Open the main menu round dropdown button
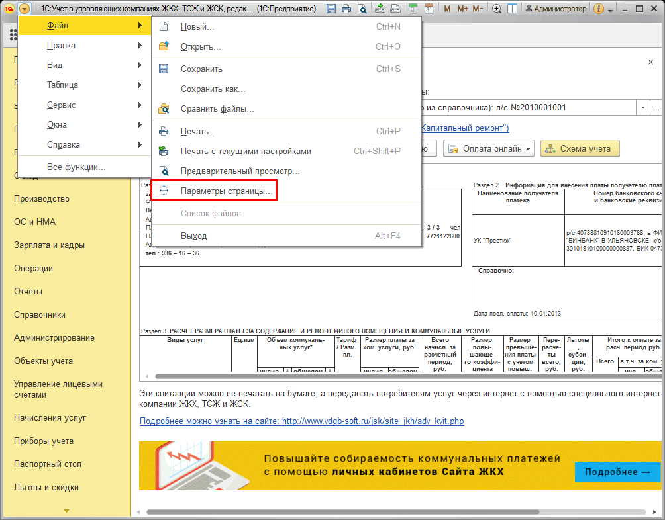The height and width of the screenshot is (520, 665). 25,9
